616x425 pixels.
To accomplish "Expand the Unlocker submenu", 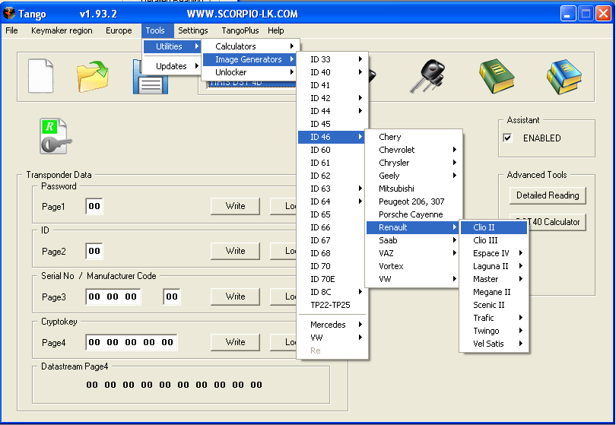I will pos(250,72).
